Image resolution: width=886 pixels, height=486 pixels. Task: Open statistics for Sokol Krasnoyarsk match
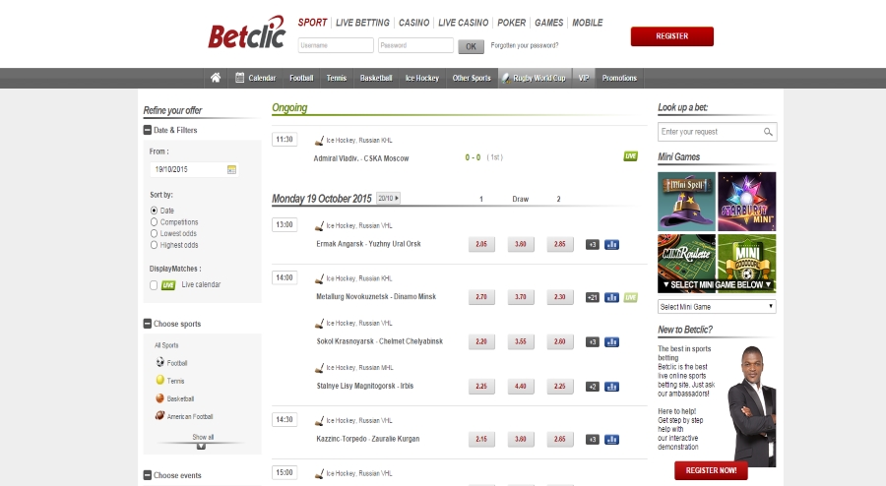click(611, 342)
